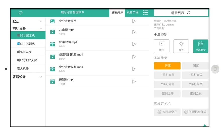The width and height of the screenshot is (224, 135).
Task: Turn off all 答题机 with 答题机全部关
Action: coord(195,112)
